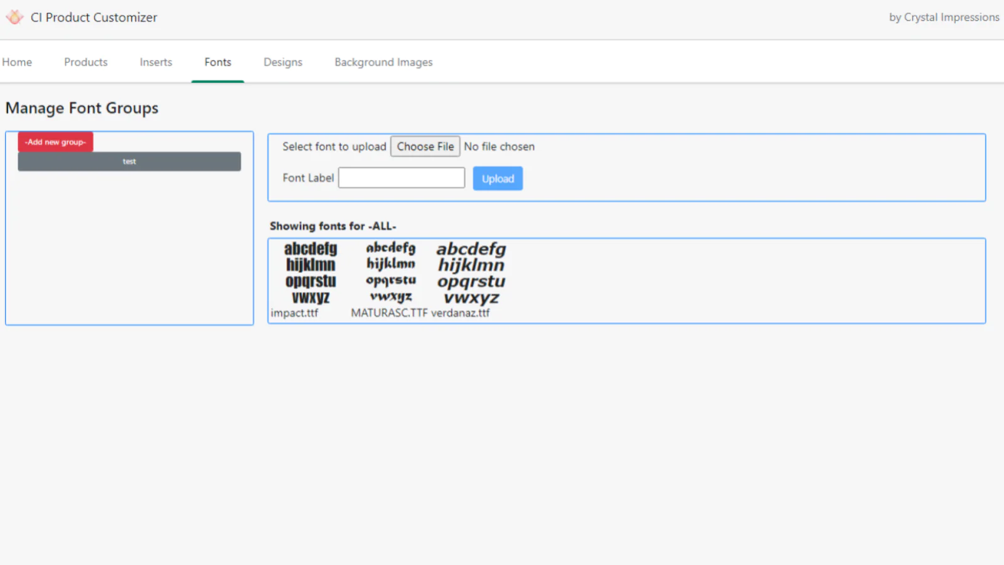Click the CI Product Customizer logo icon
The width and height of the screenshot is (1004, 565).
14,18
